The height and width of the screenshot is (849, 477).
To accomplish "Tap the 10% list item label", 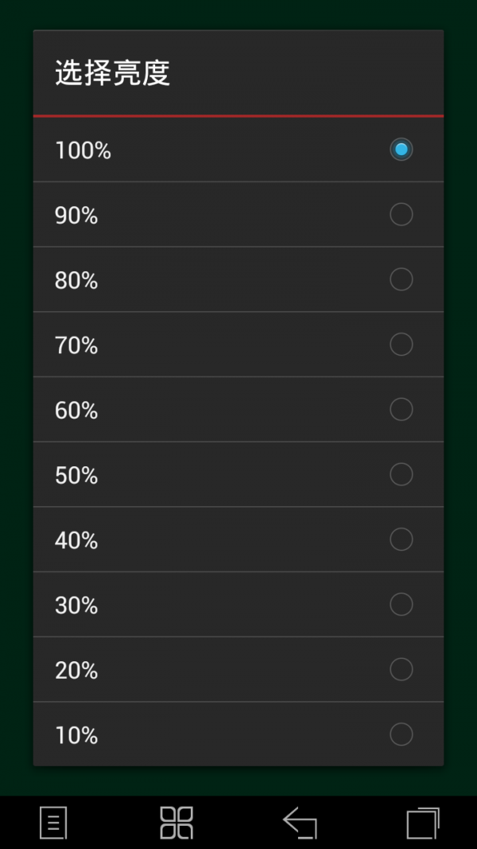I will point(76,736).
